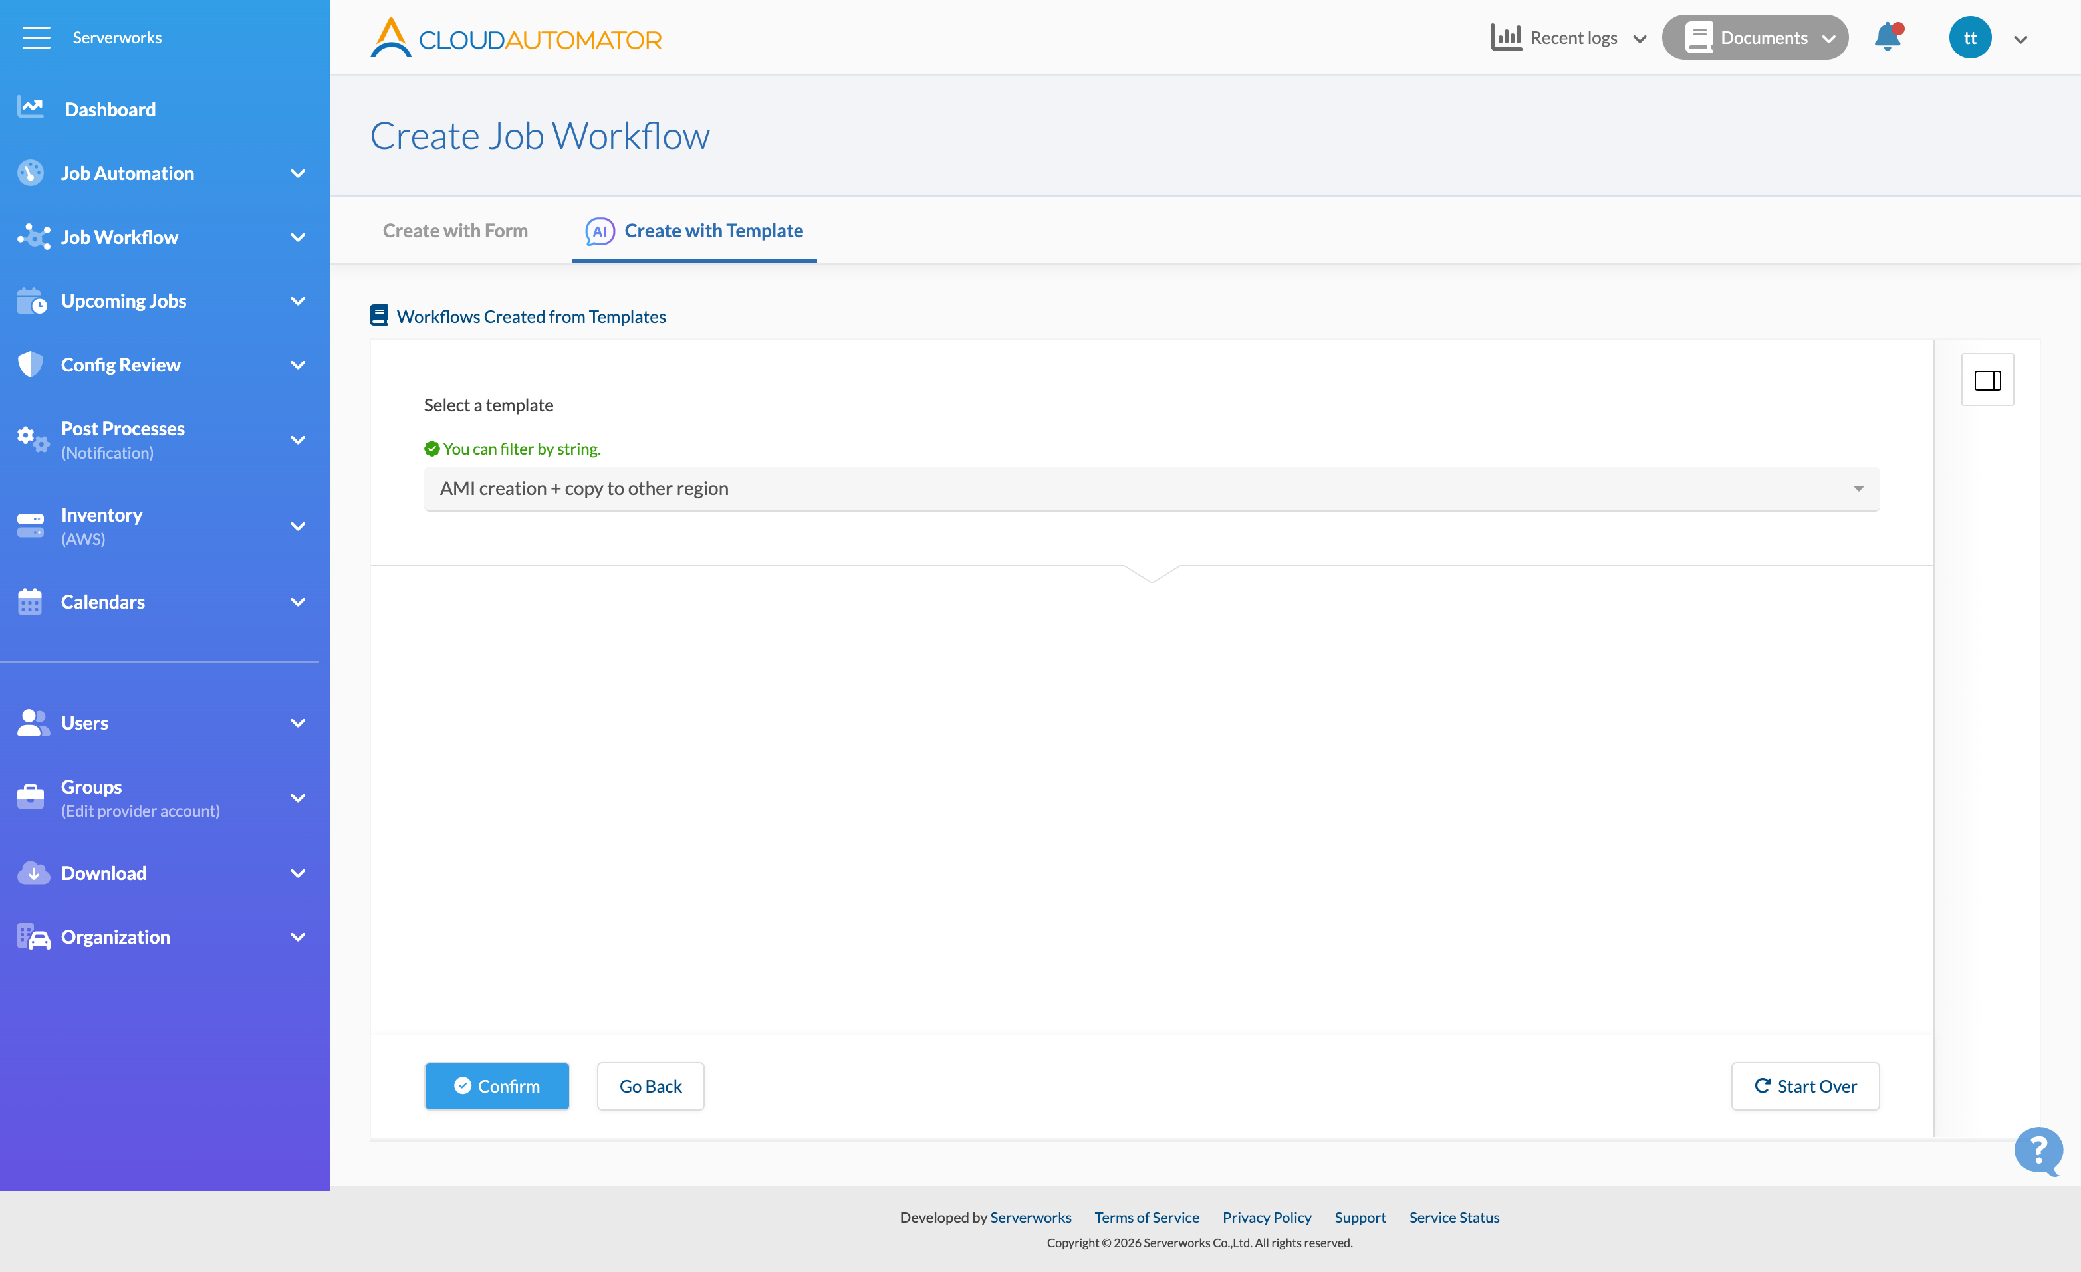Expand the Groups chevron
The width and height of the screenshot is (2081, 1272).
point(298,797)
